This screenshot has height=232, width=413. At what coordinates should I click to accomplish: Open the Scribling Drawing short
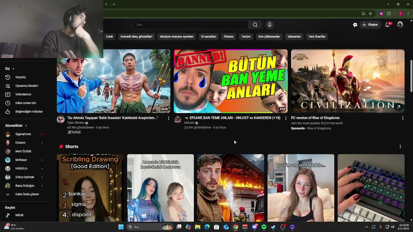click(90, 188)
